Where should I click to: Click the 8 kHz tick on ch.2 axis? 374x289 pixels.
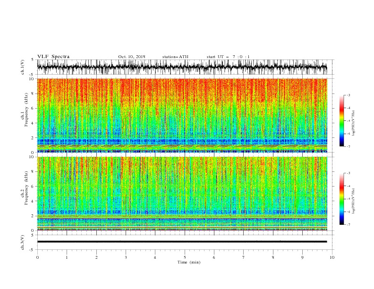(33, 172)
